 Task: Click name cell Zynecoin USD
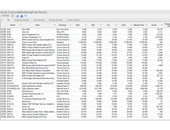39,96
